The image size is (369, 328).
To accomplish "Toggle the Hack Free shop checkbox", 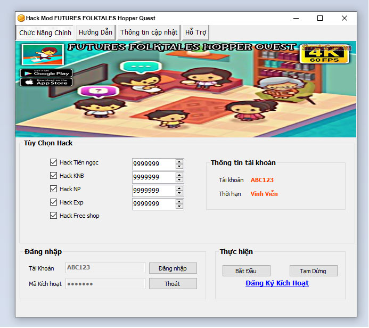I will (x=53, y=216).
